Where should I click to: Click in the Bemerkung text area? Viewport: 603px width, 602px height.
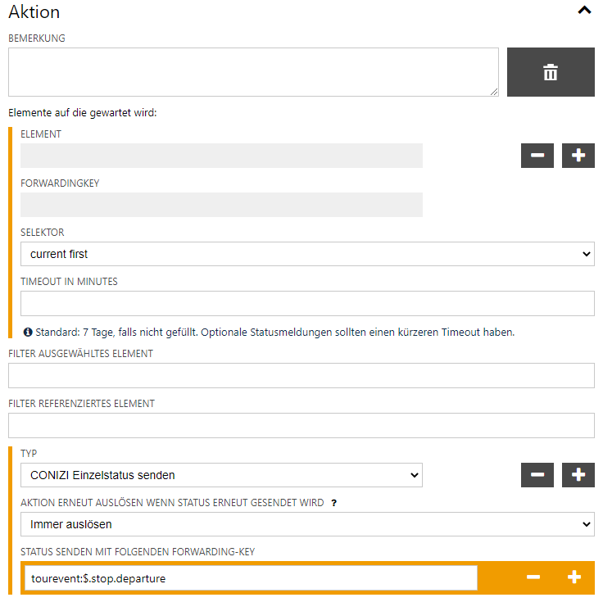(253, 72)
